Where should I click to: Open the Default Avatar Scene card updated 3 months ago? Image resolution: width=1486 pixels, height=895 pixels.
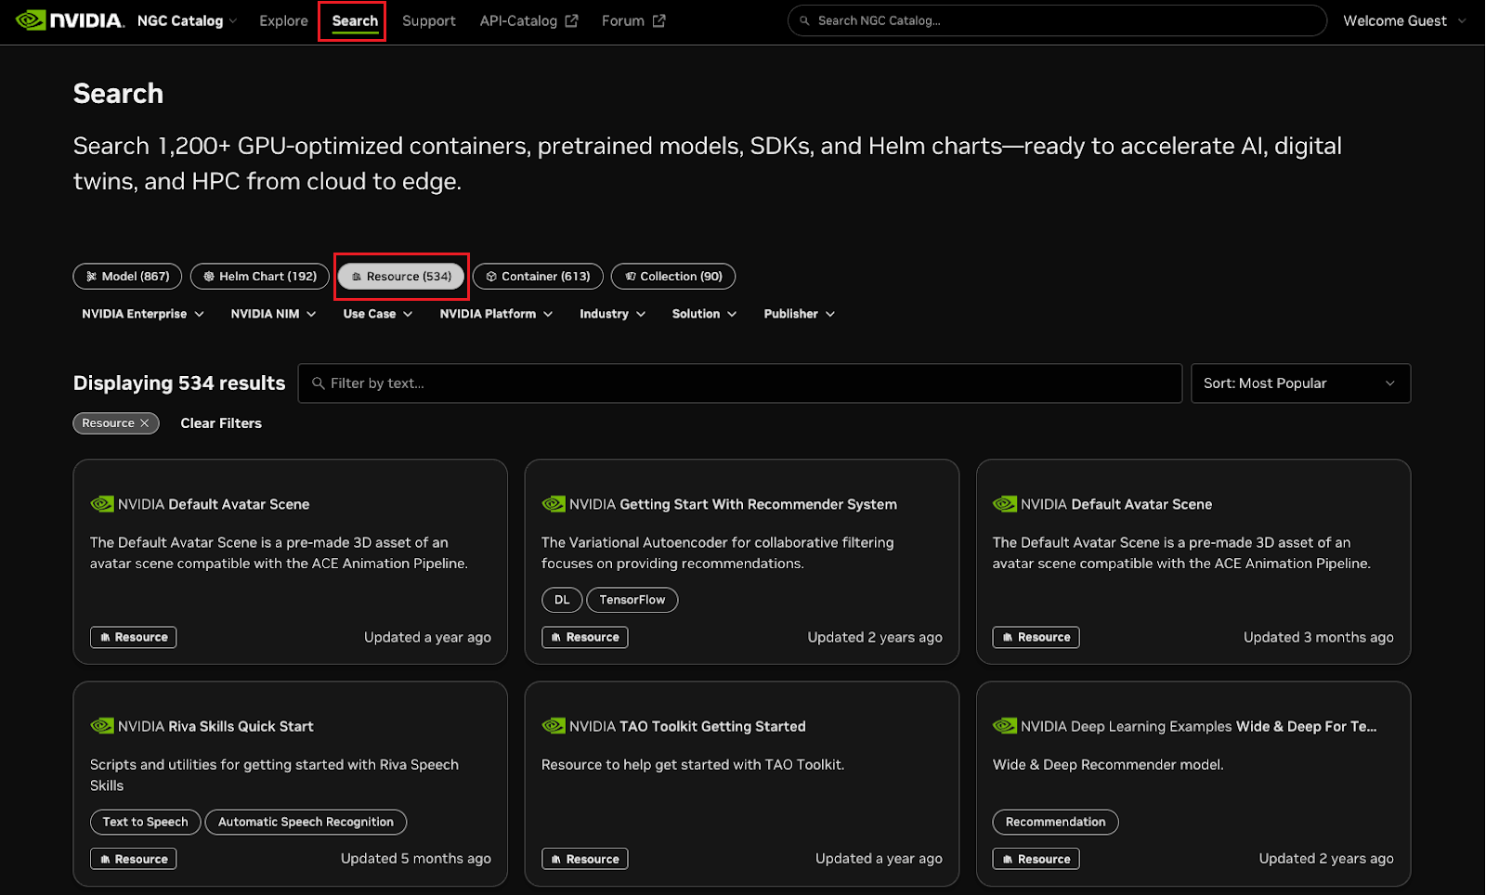(1193, 562)
